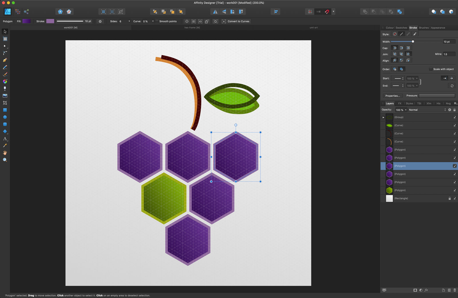Click the Flip Horizontal toolbar icon

[215, 12]
